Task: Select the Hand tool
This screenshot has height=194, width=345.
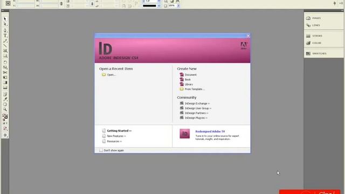Action: point(5,104)
